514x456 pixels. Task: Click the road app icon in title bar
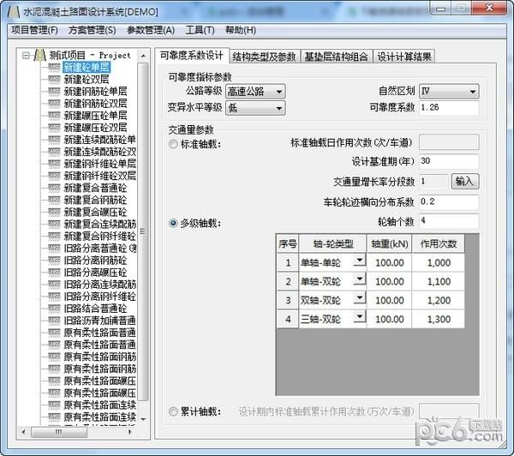tap(13, 12)
